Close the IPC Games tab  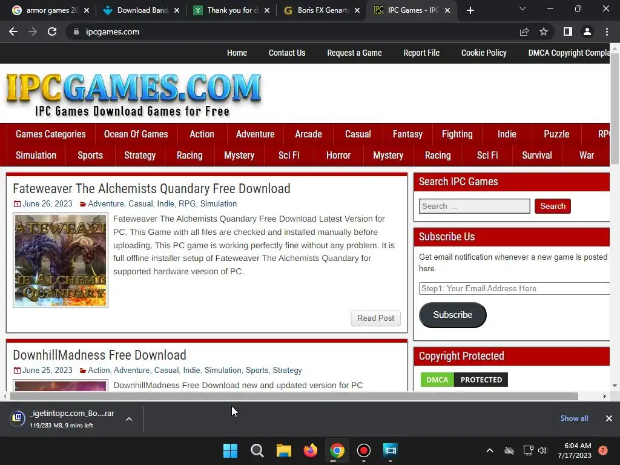pos(447,10)
